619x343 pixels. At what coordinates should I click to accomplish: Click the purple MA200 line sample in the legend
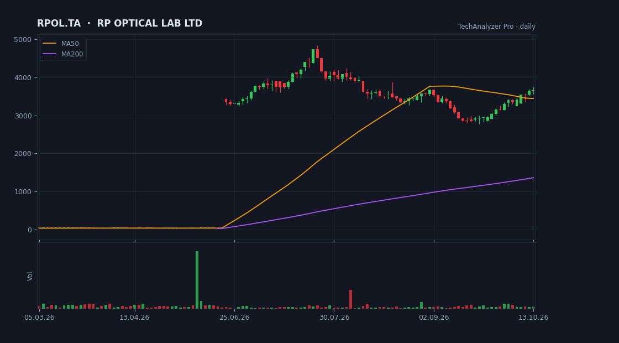pos(49,54)
